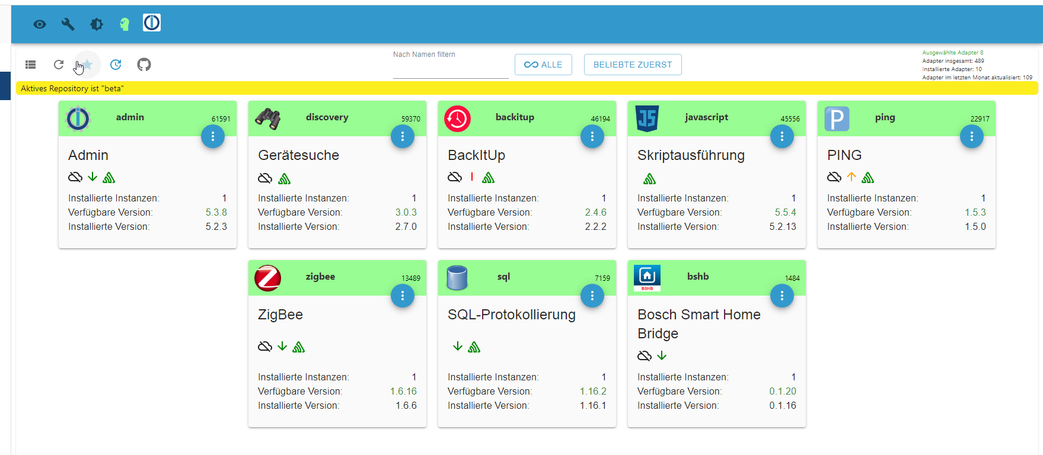The height and width of the screenshot is (455, 1043).
Task: Click PING orange up arrow icon
Action: point(851,177)
